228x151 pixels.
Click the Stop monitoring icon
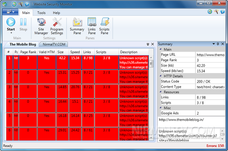pos(23,22)
